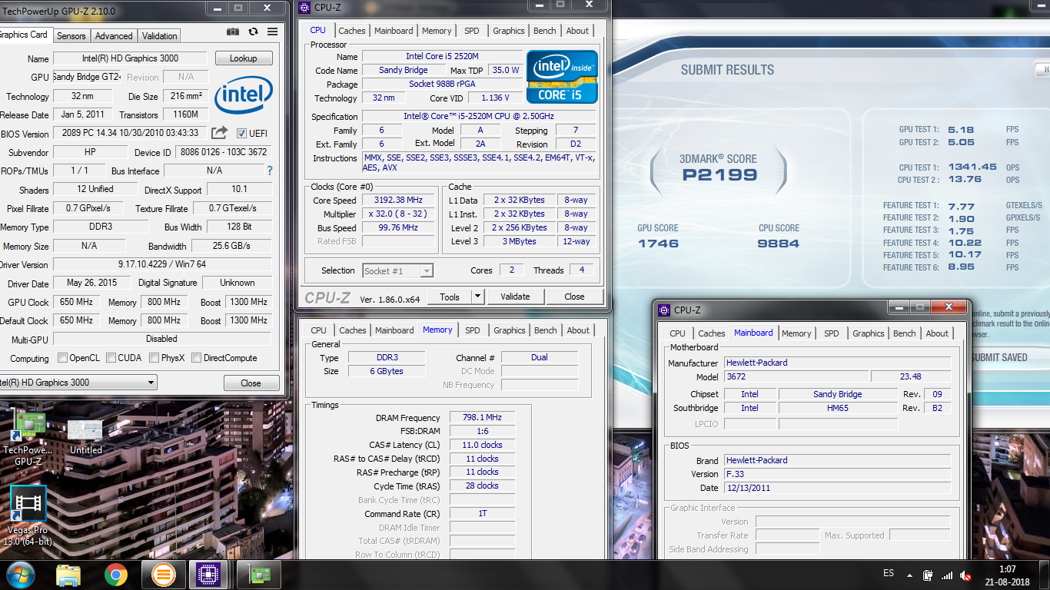Open the arrow next to Tools in CPU-Z
Screen dimensions: 1050x590
[477, 297]
